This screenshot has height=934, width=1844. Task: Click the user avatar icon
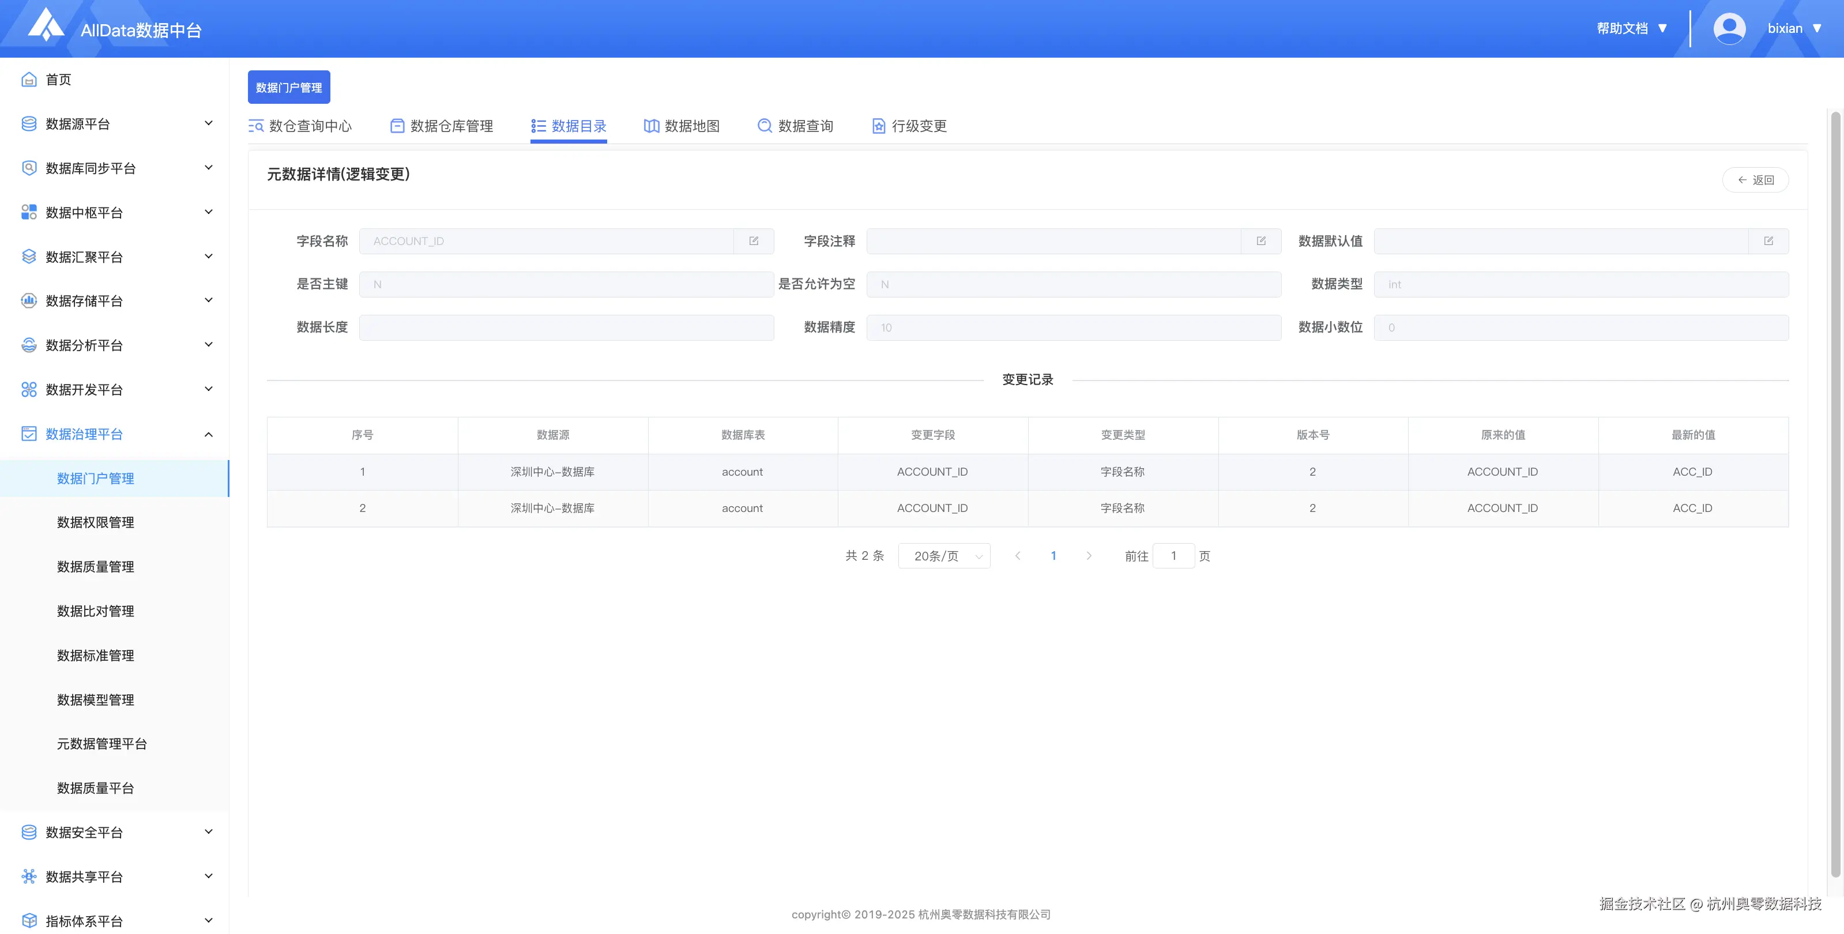pos(1729,29)
